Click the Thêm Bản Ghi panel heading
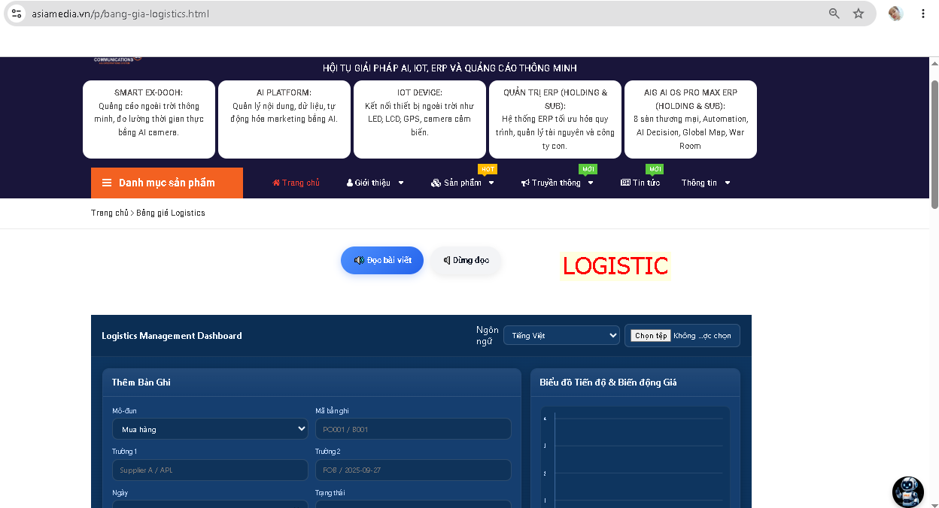 tap(141, 383)
